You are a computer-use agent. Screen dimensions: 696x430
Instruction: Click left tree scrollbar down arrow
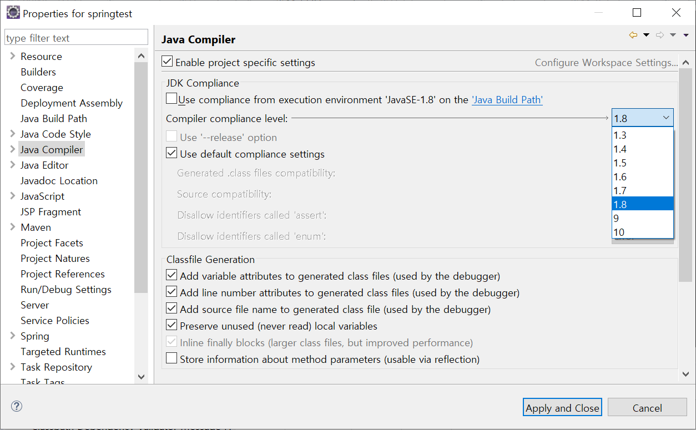tap(141, 376)
